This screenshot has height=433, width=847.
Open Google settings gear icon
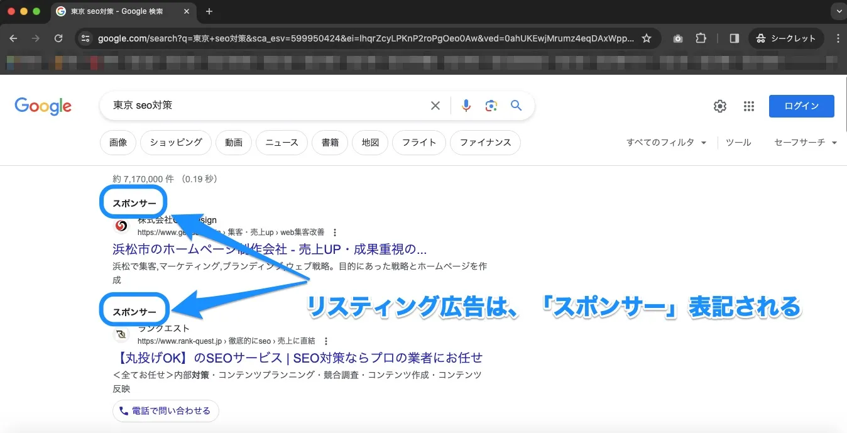pyautogui.click(x=720, y=106)
